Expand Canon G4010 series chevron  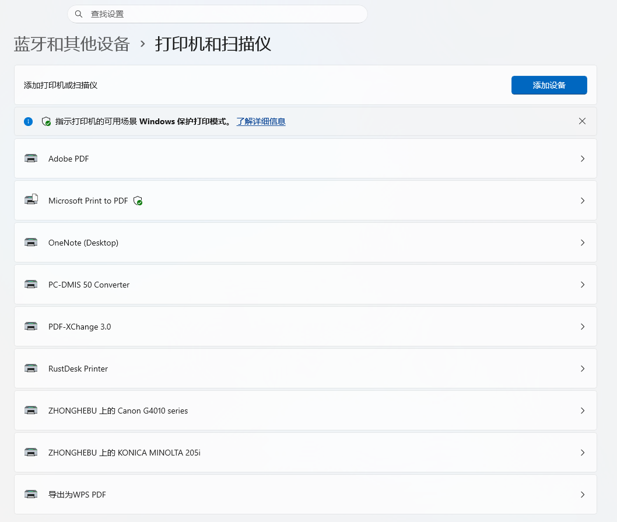(x=583, y=411)
